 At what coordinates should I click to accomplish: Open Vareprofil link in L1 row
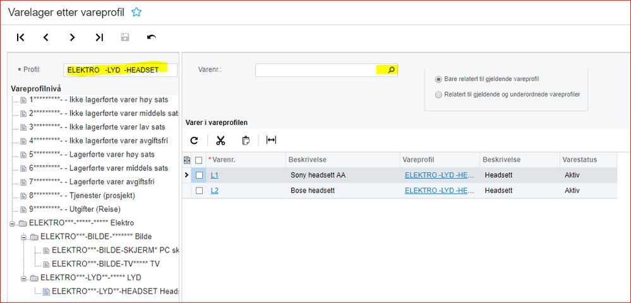[x=440, y=175]
